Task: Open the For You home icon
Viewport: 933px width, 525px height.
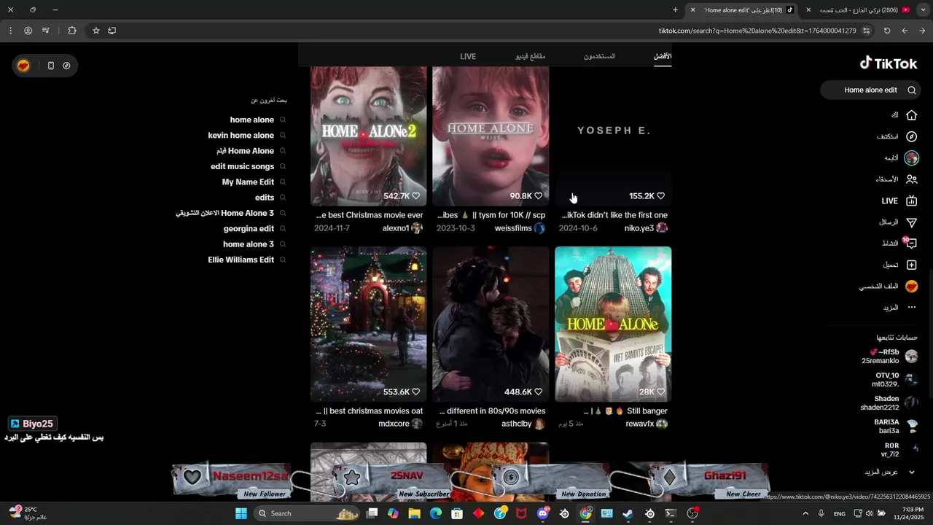Action: [x=911, y=115]
